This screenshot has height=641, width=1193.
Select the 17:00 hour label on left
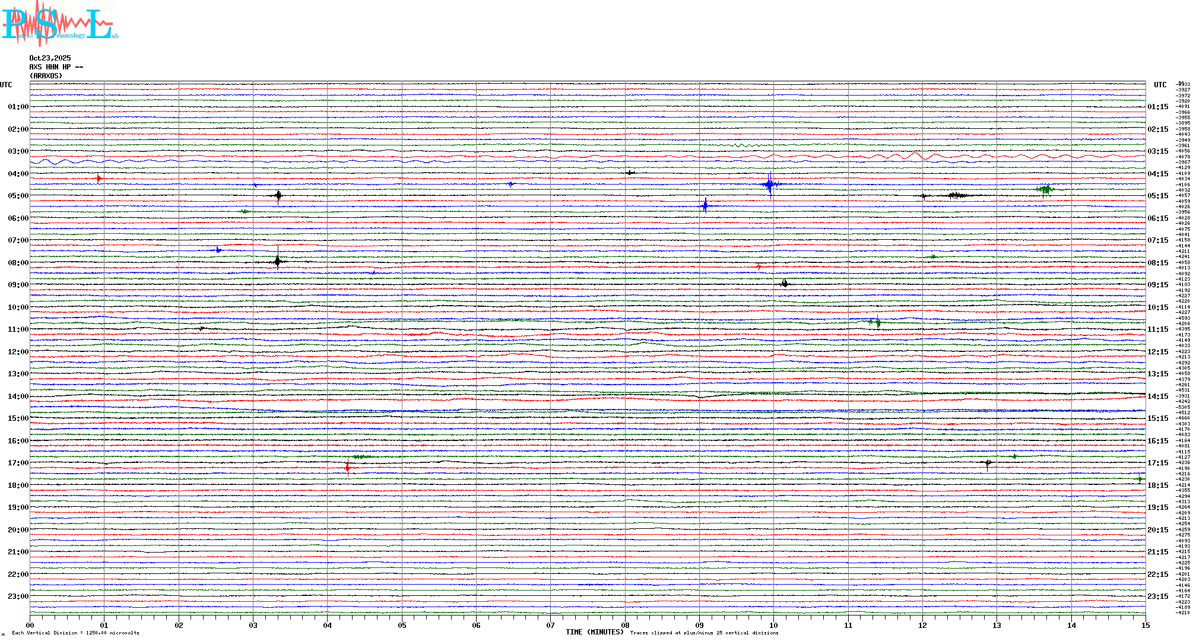[18, 463]
